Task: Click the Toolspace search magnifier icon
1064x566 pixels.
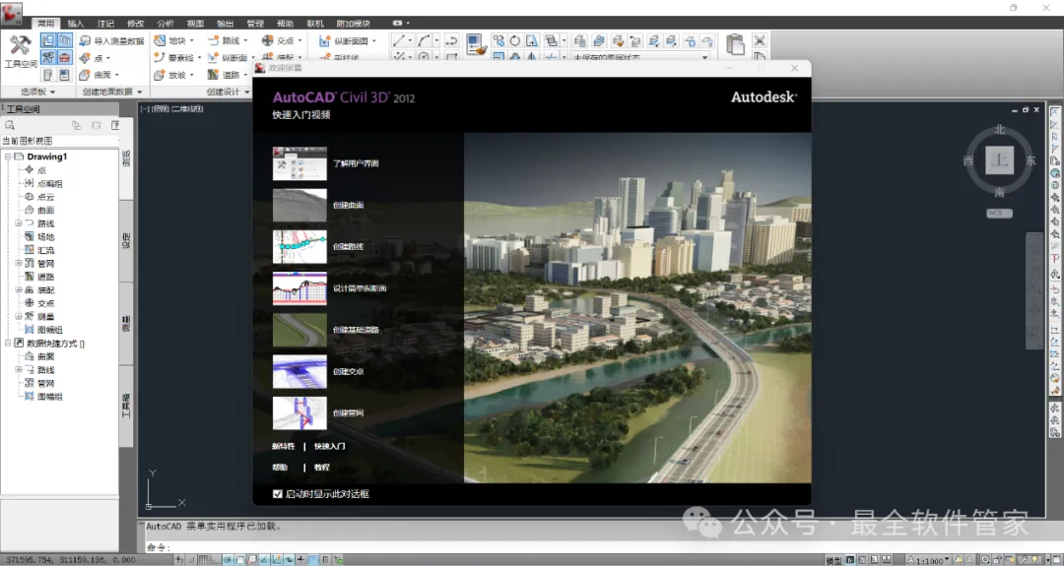Action: (10, 125)
